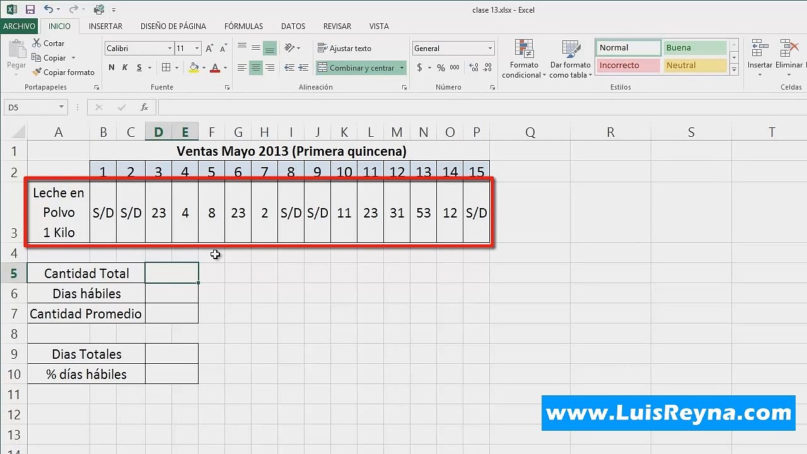
Task: Switch to the FÓRMULAS tab
Action: [243, 26]
